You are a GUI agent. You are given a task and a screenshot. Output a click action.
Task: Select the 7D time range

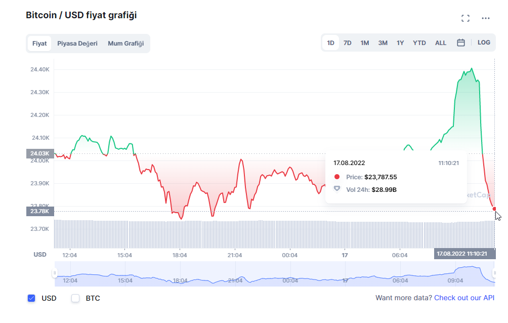347,43
